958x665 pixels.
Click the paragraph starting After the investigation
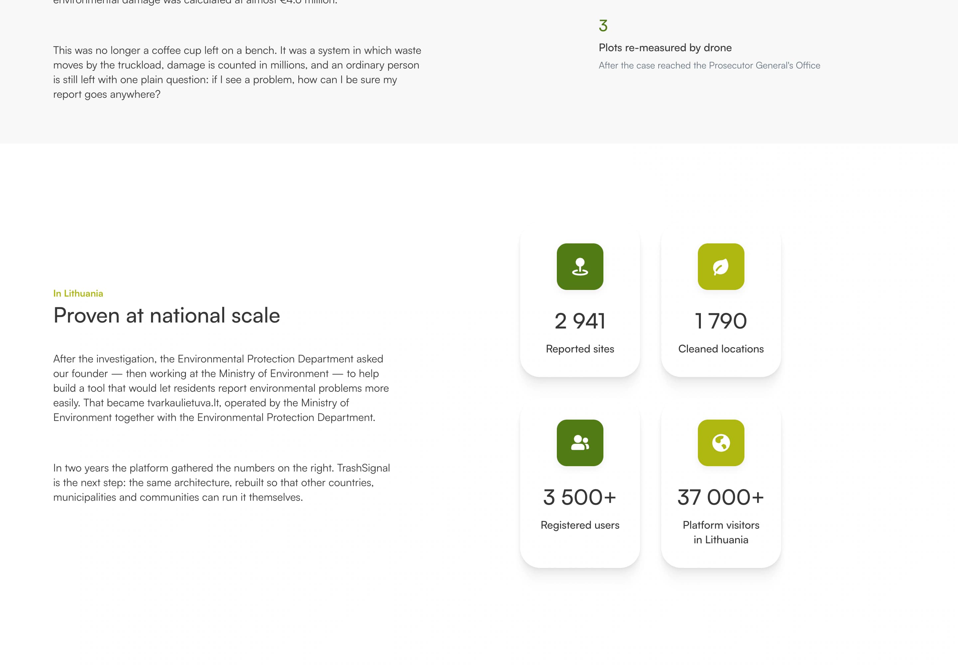[221, 388]
